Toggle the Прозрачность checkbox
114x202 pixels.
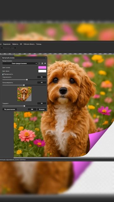3,74
